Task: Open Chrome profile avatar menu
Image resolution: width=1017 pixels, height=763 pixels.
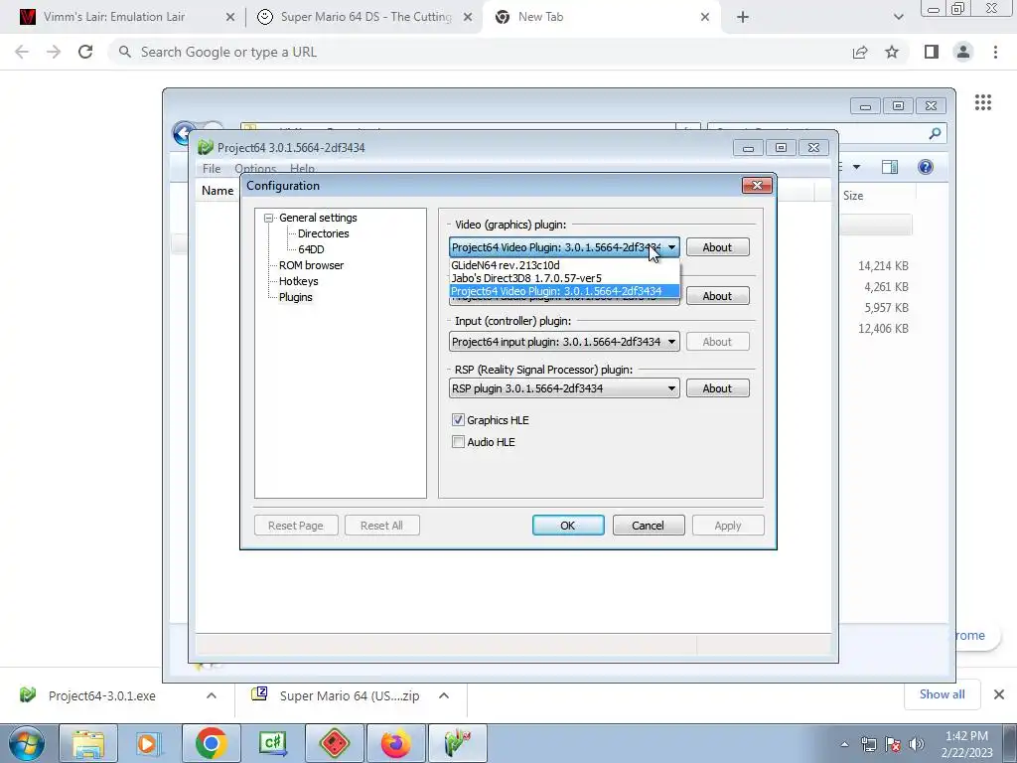Action: click(x=963, y=52)
